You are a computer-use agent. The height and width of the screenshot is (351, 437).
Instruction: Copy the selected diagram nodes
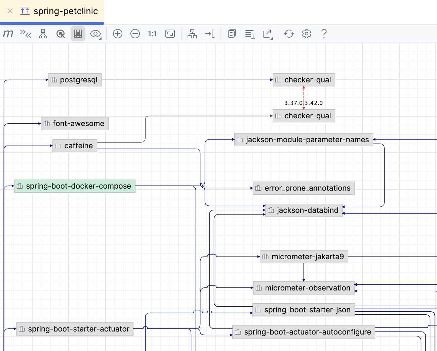231,34
